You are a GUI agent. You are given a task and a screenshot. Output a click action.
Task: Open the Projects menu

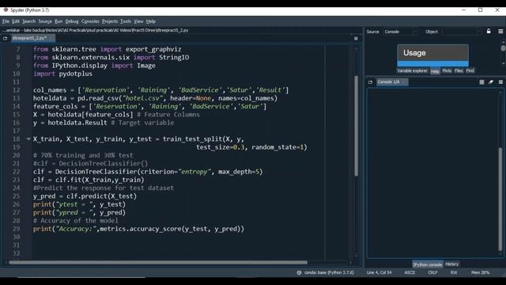(x=110, y=21)
